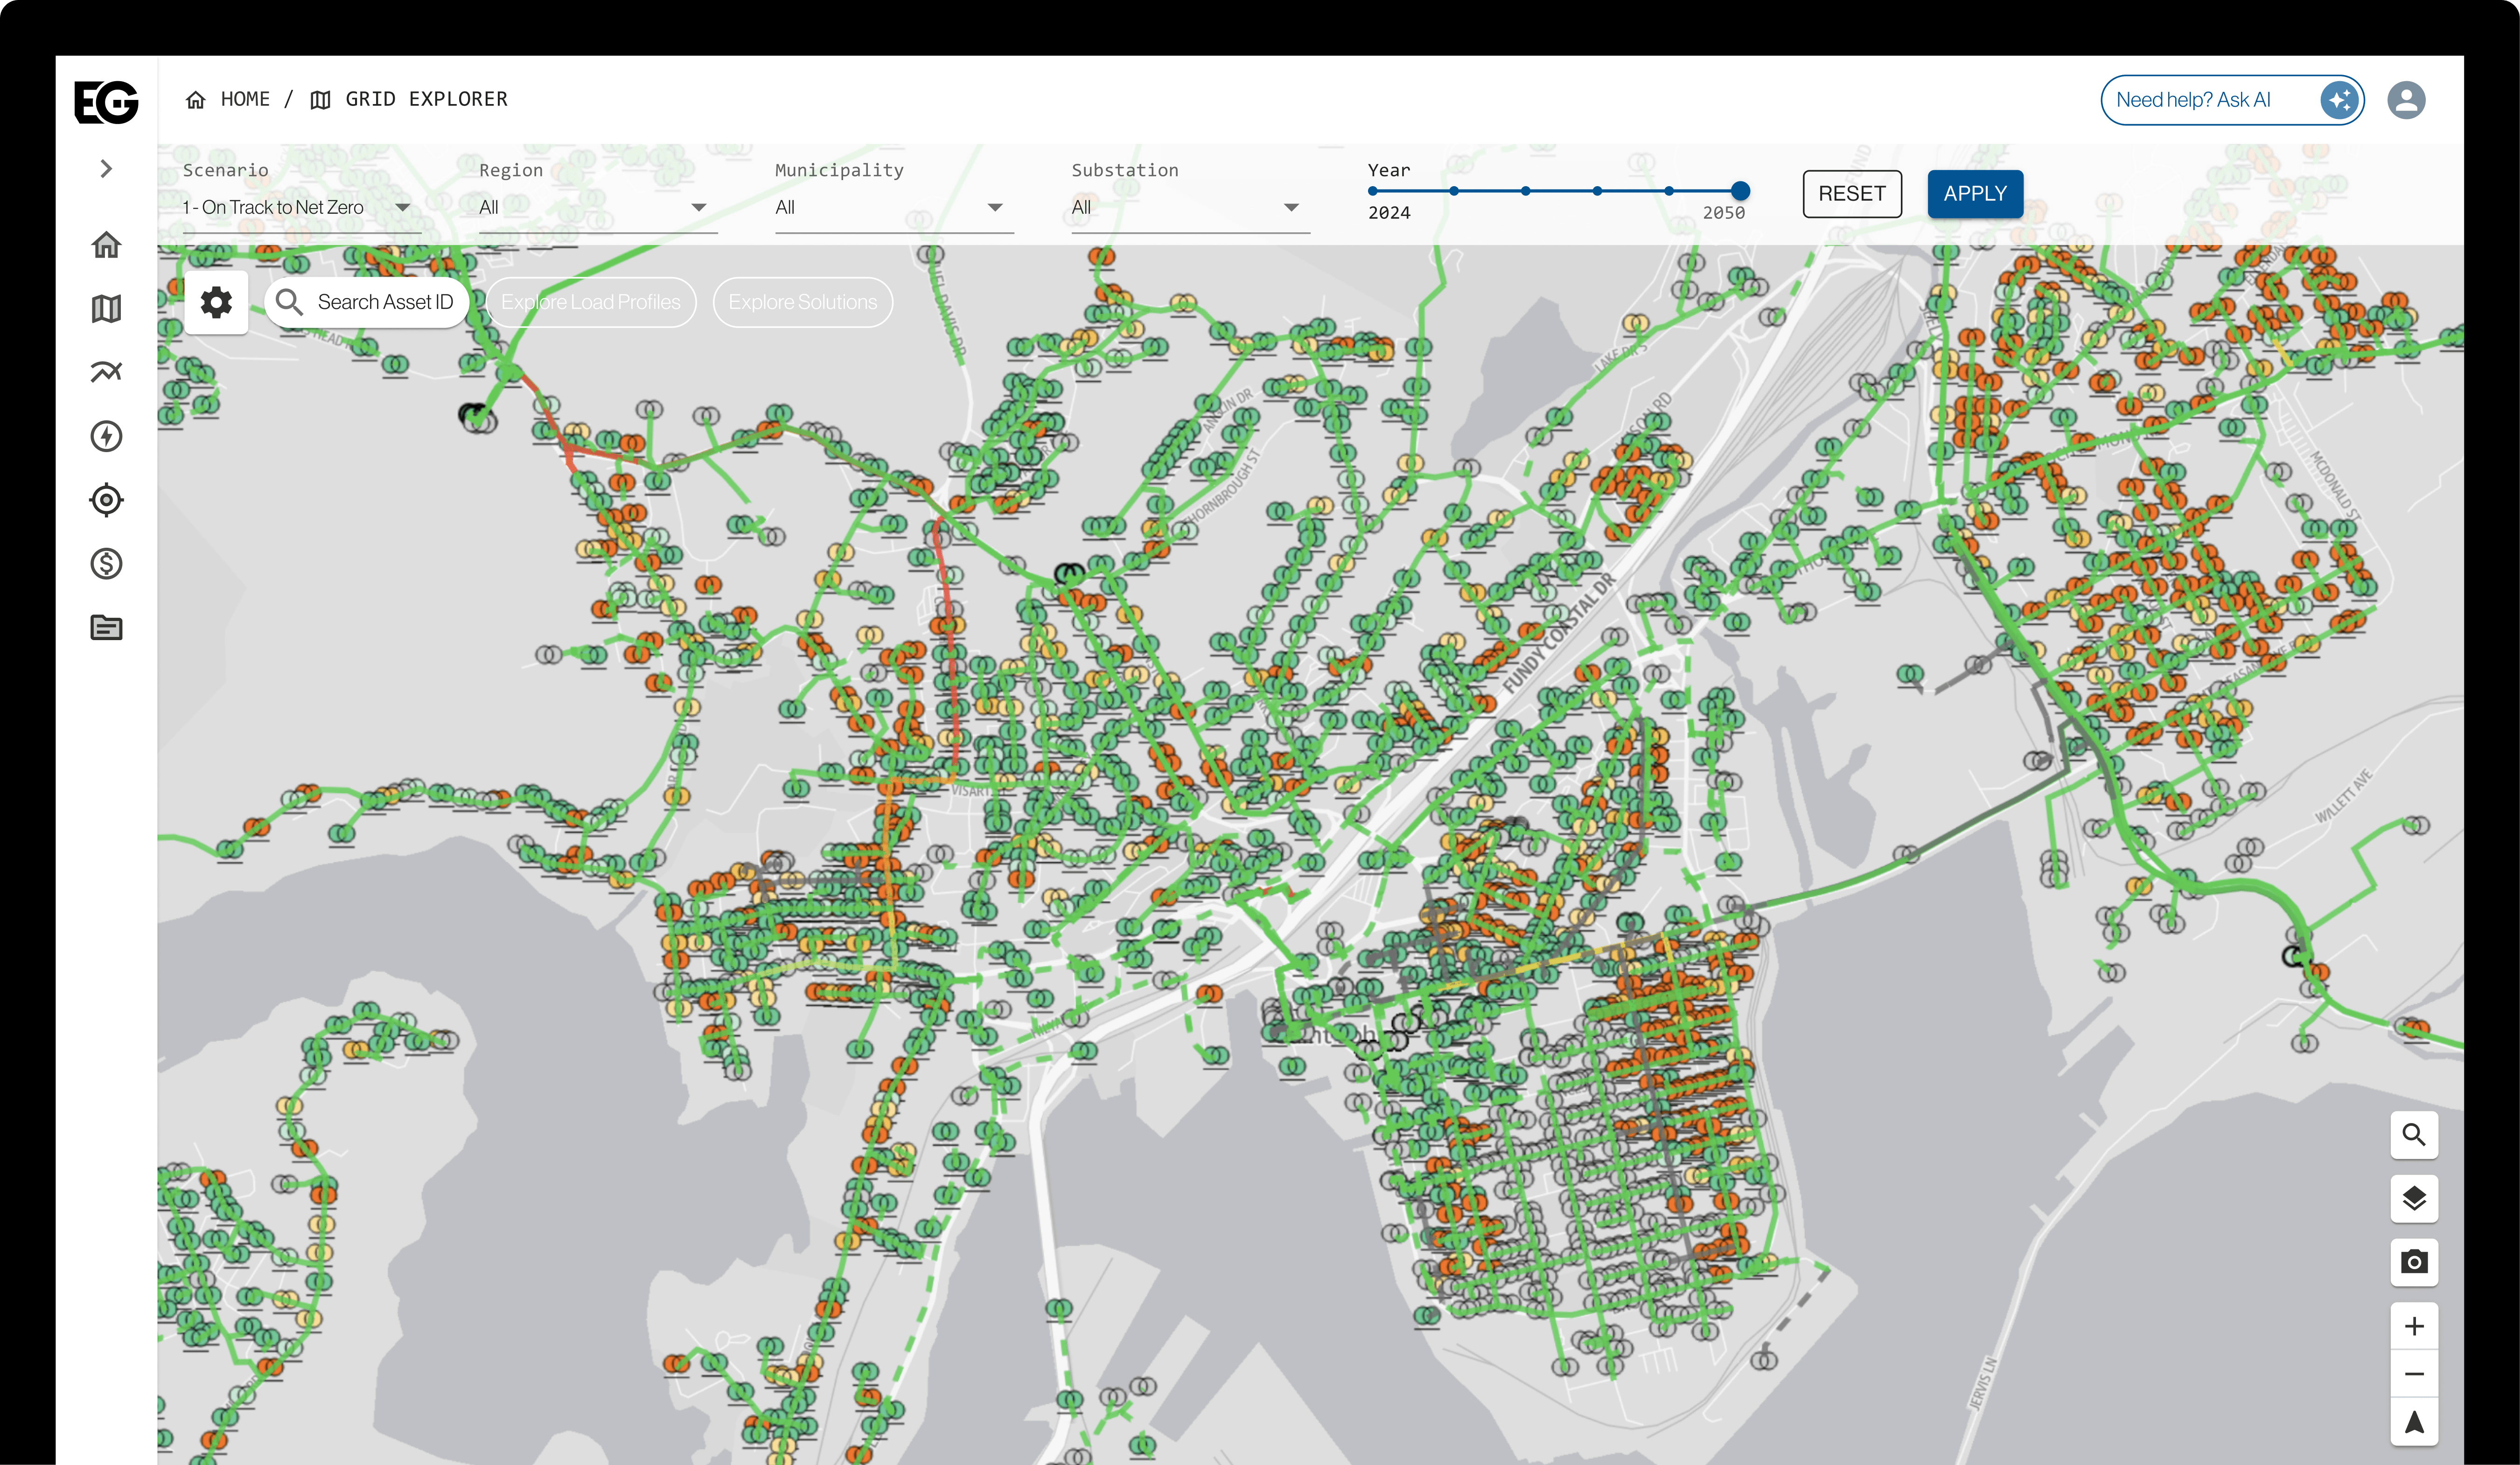Click HOME in the breadcrumb

(244, 99)
